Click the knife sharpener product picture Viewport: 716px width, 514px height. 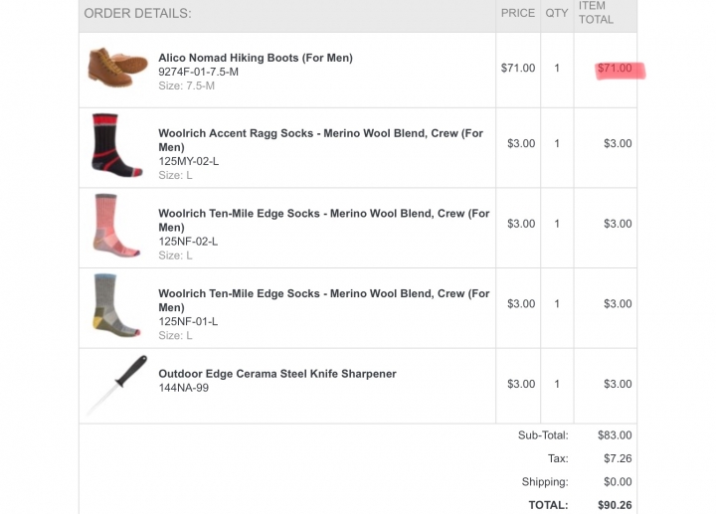tap(117, 385)
